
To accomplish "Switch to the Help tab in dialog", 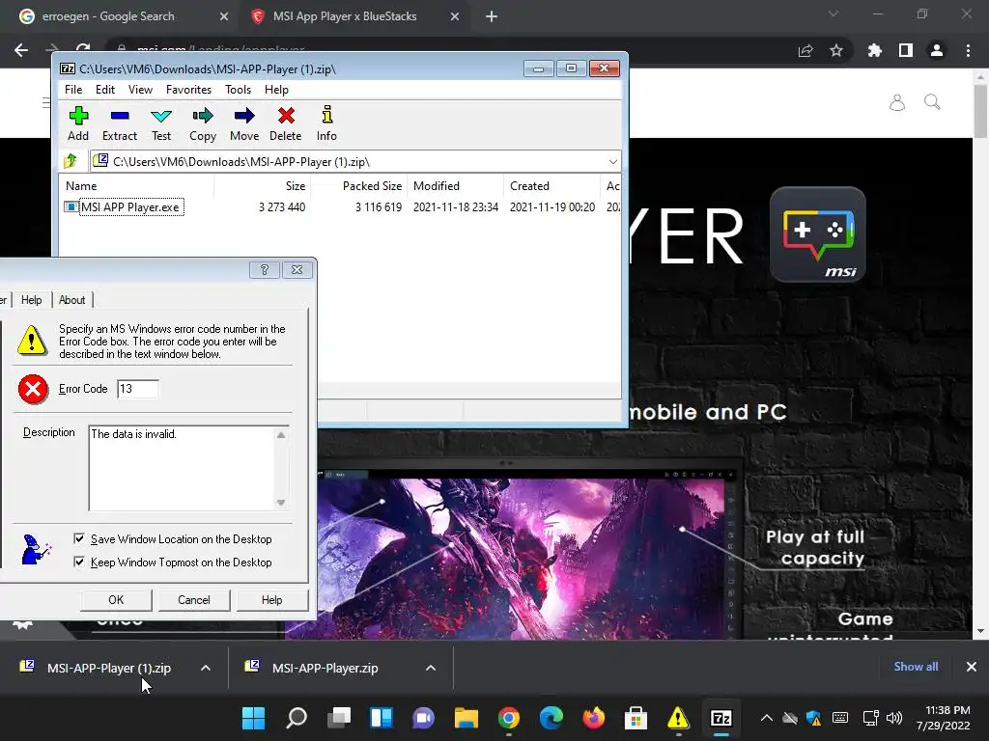I will click(32, 300).
